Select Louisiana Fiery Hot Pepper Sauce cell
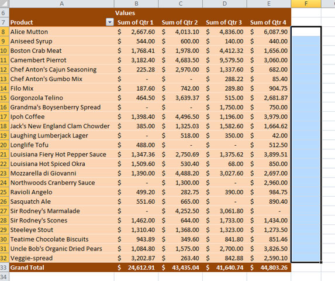Image resolution: width=335 pixels, height=281 pixels. coord(62,155)
